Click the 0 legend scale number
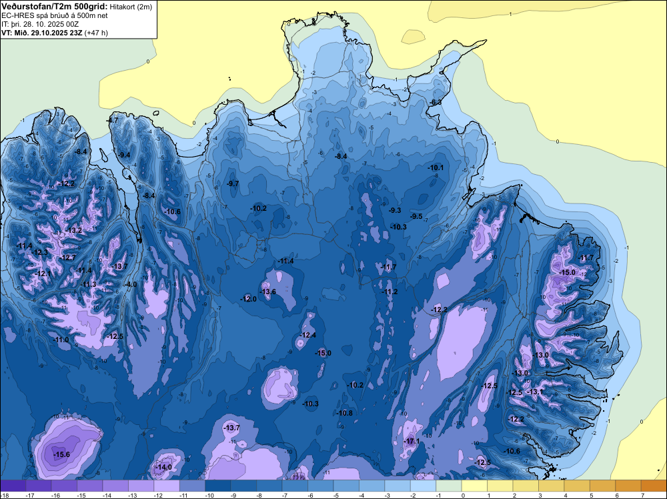Viewport: 667px width, 499px height. pos(464,495)
